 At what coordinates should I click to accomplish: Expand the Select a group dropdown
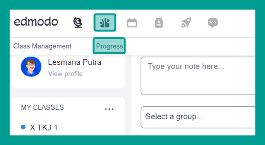pos(199,117)
